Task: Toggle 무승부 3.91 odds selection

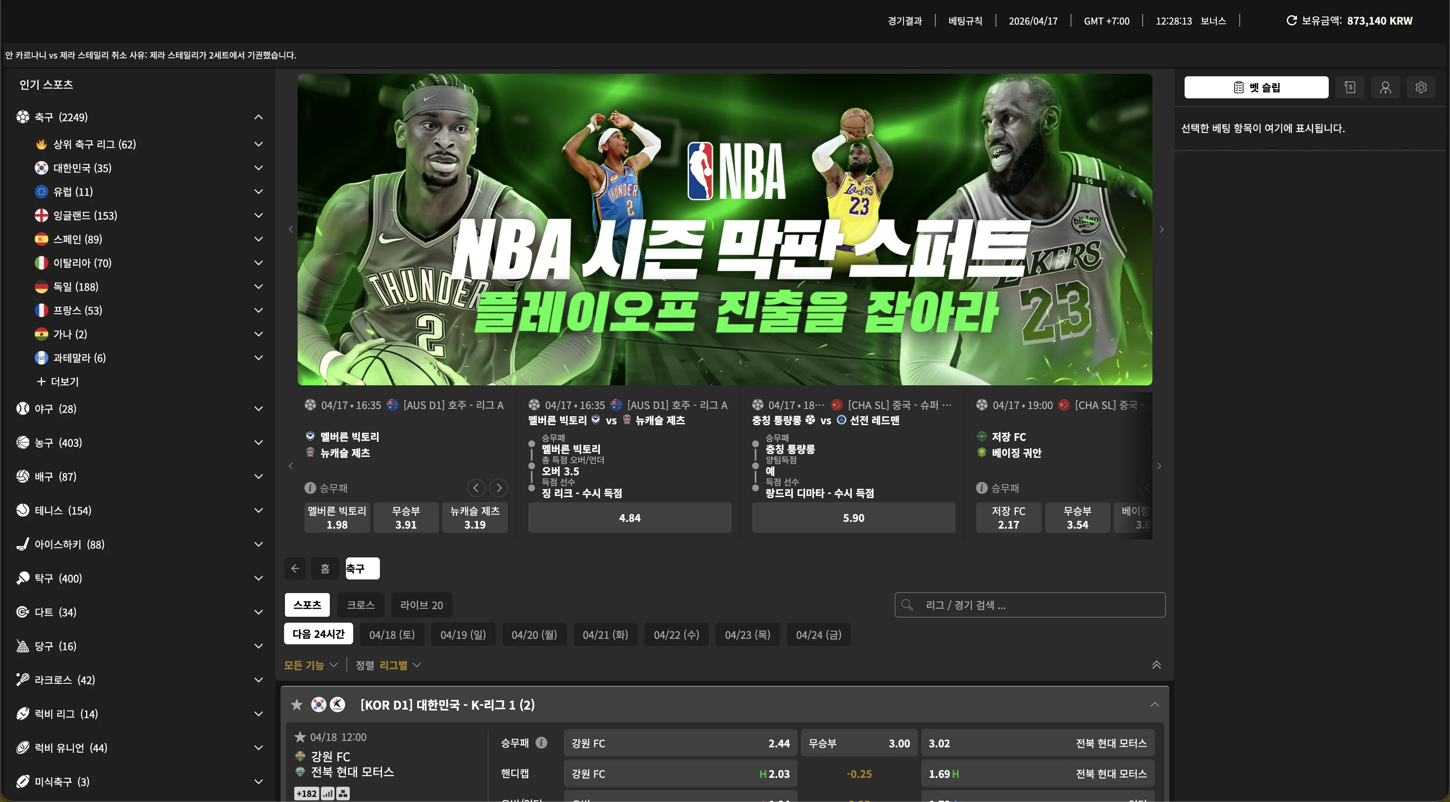Action: coord(406,518)
